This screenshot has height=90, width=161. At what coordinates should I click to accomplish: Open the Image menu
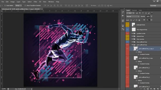coord(12,2)
